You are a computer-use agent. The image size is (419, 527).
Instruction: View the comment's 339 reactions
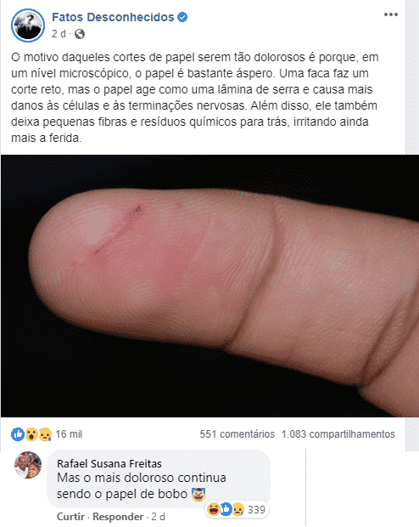pyautogui.click(x=256, y=510)
